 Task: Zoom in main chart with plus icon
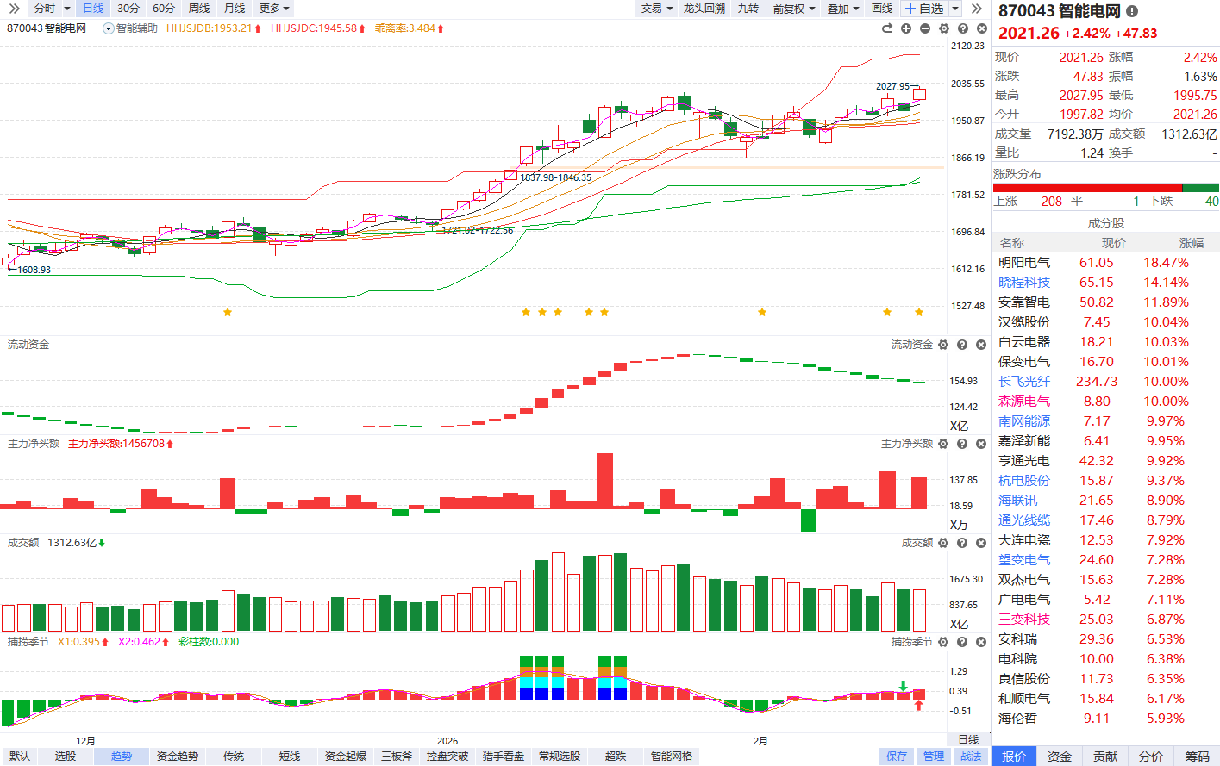[906, 28]
